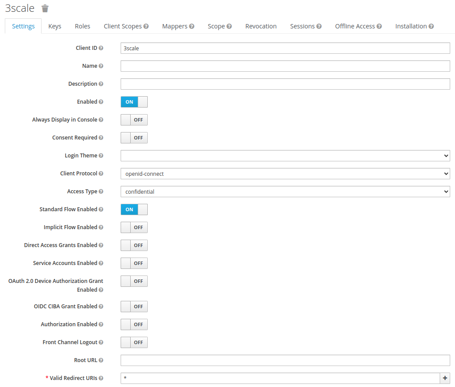Show help tooltip for Installation tab
Image resolution: width=455 pixels, height=387 pixels.
[x=431, y=26]
